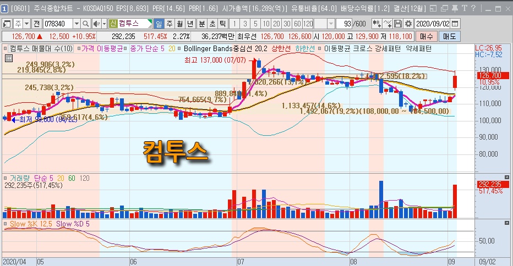Click the 매도 sell button
This screenshot has height=266, width=513.
pos(450,36)
